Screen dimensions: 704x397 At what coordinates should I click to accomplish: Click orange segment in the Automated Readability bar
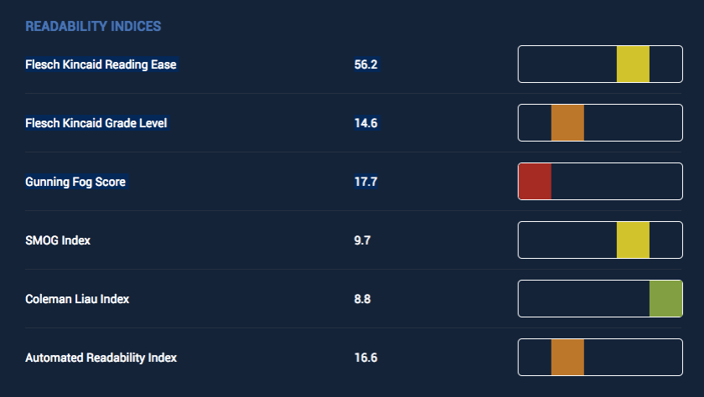point(567,358)
